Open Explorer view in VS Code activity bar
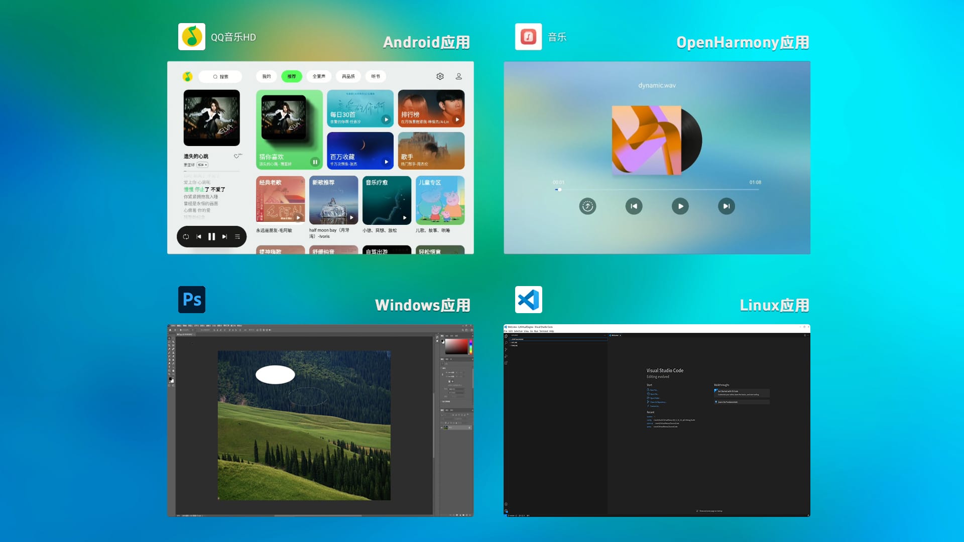This screenshot has height=542, width=964. tap(506, 336)
